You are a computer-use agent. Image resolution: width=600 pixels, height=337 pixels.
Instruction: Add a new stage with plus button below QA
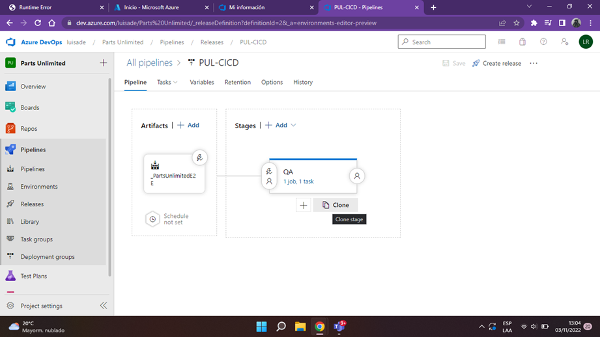click(x=303, y=205)
